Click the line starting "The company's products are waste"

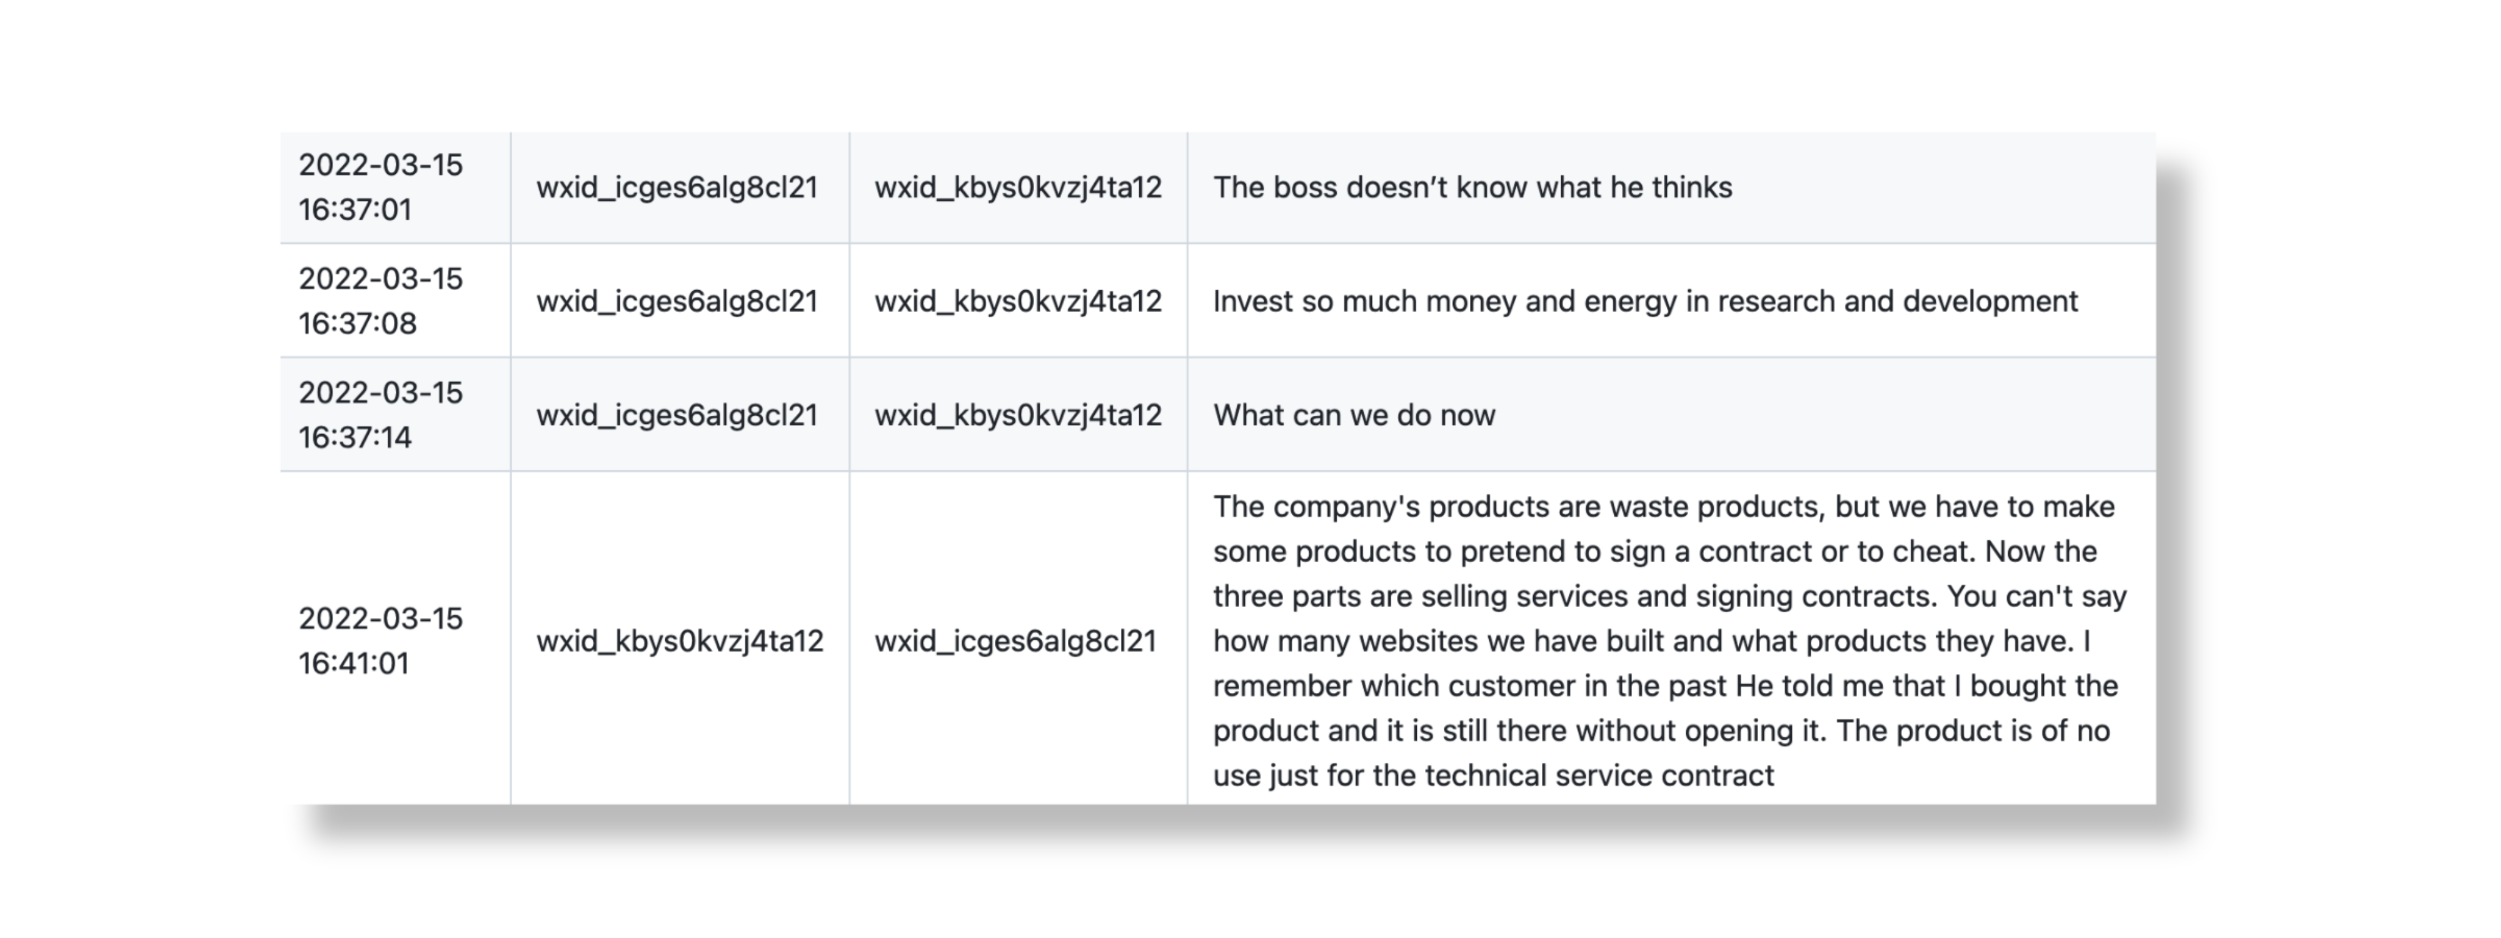point(1662,507)
